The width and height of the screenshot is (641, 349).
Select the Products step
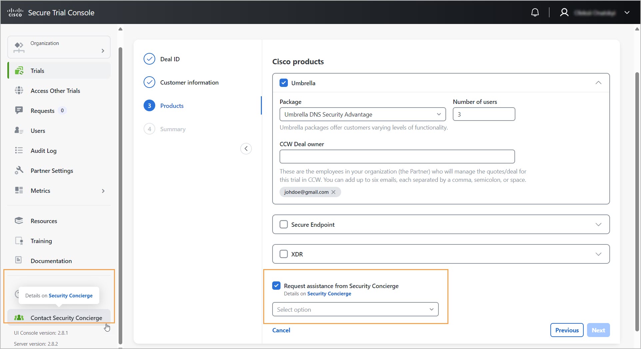coord(172,106)
